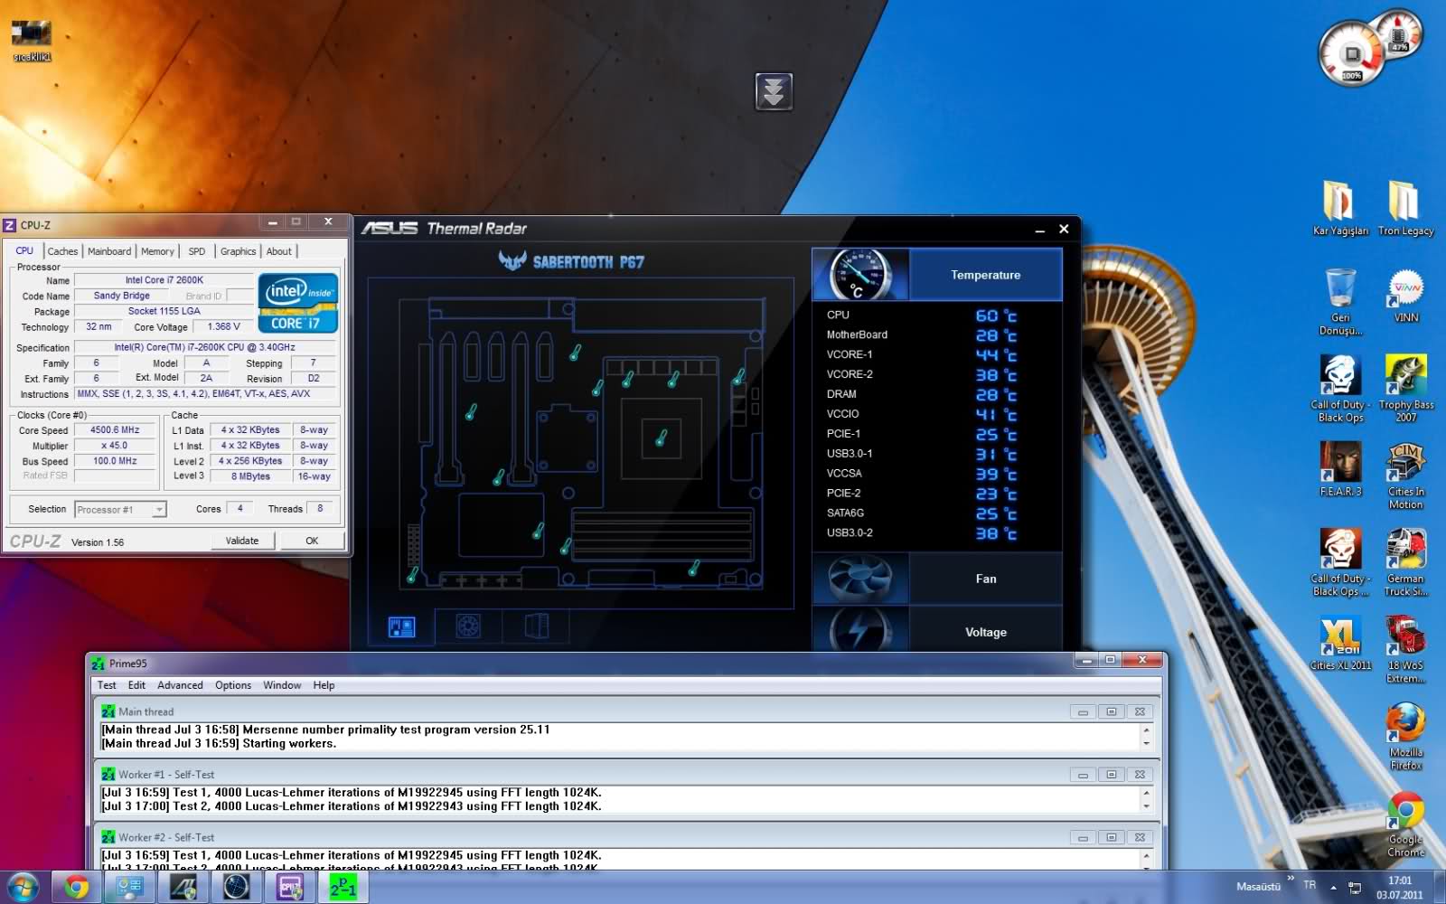Open the Mozilla Firefox desktop icon

click(x=1405, y=736)
